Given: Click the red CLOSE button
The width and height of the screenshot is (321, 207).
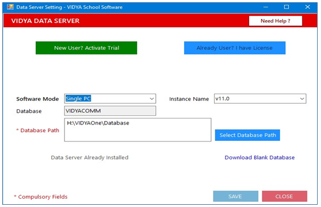Looking at the screenshot, I should pyautogui.click(x=285, y=196).
